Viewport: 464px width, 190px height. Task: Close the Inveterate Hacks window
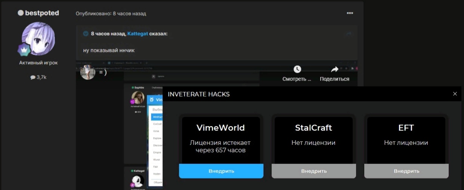(455, 94)
